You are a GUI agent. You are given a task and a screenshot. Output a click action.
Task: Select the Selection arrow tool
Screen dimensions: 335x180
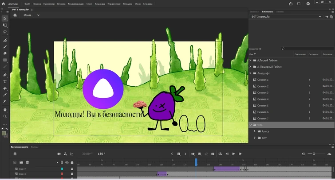[5, 19]
